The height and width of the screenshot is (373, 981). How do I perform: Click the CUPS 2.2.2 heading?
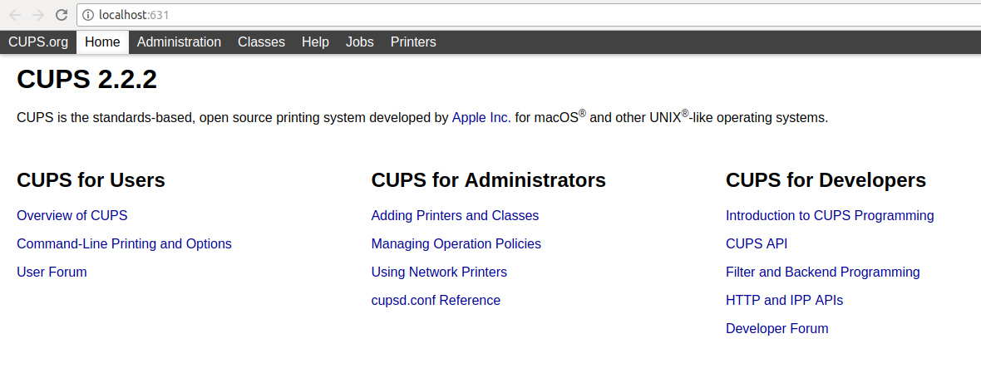tap(87, 80)
